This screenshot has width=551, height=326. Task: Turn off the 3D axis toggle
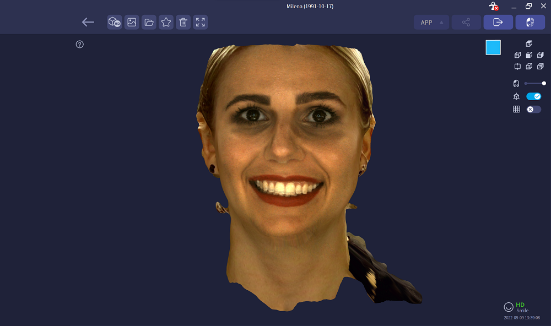point(533,96)
